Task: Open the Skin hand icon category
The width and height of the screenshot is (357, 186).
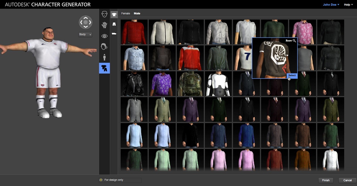Action: pyautogui.click(x=104, y=25)
